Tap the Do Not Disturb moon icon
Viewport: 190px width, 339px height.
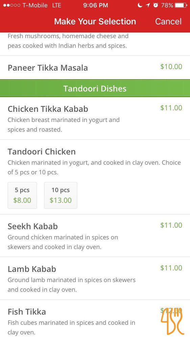click(x=140, y=5)
